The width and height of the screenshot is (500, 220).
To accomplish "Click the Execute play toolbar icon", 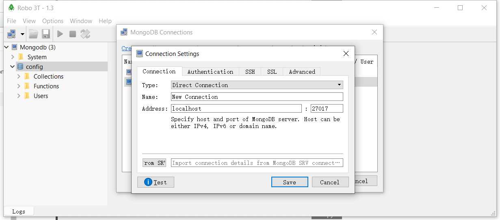I will click(60, 34).
